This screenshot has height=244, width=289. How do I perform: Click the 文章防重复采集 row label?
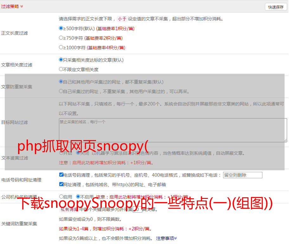(16, 87)
